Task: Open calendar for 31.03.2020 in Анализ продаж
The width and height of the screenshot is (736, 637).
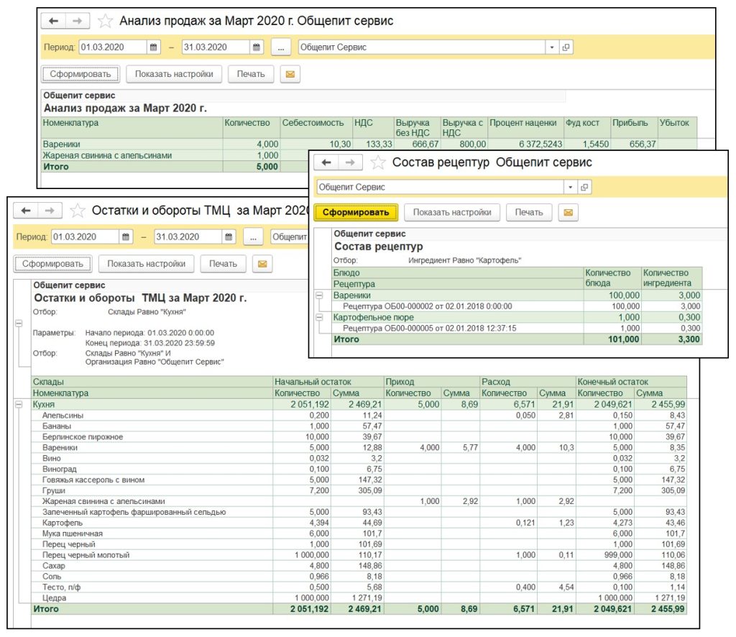Action: click(257, 47)
